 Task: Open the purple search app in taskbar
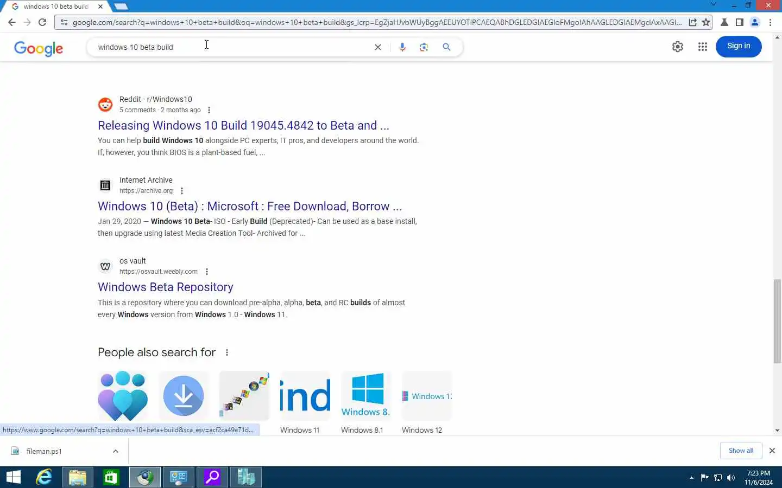tap(212, 477)
